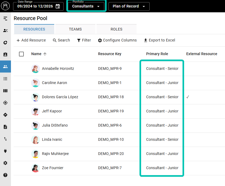Click the name Jeff Kapoor

tap(52, 111)
